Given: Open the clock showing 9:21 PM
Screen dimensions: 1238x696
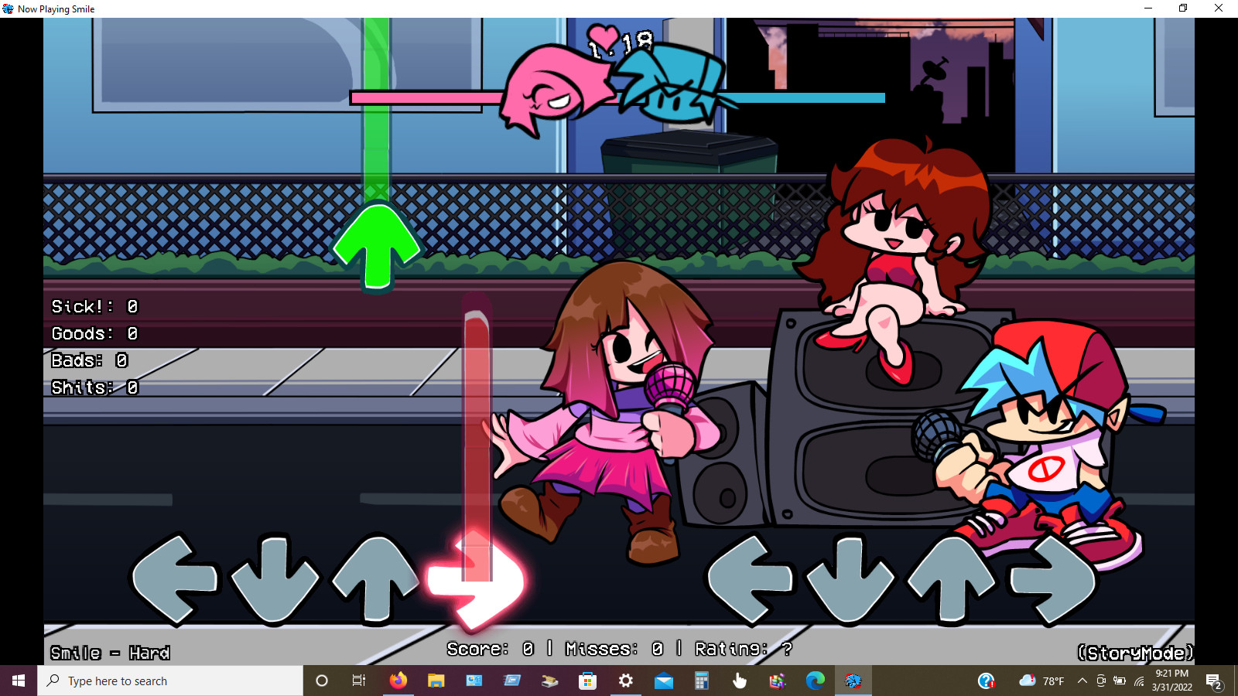Looking at the screenshot, I should point(1171,681).
